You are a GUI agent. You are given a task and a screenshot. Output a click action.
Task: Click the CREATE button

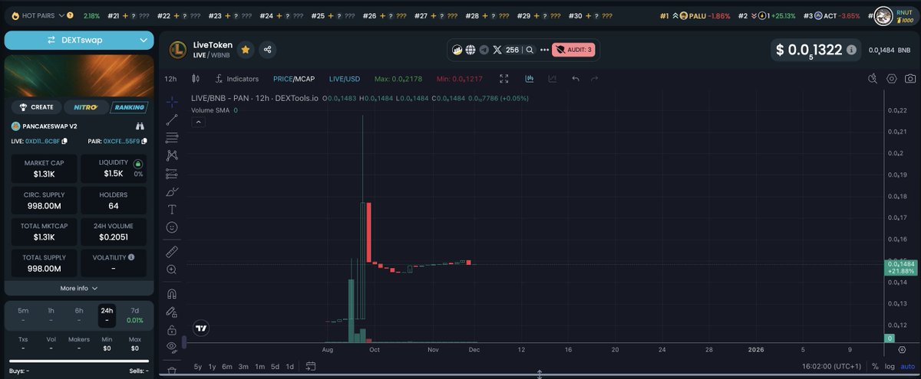[x=36, y=107]
